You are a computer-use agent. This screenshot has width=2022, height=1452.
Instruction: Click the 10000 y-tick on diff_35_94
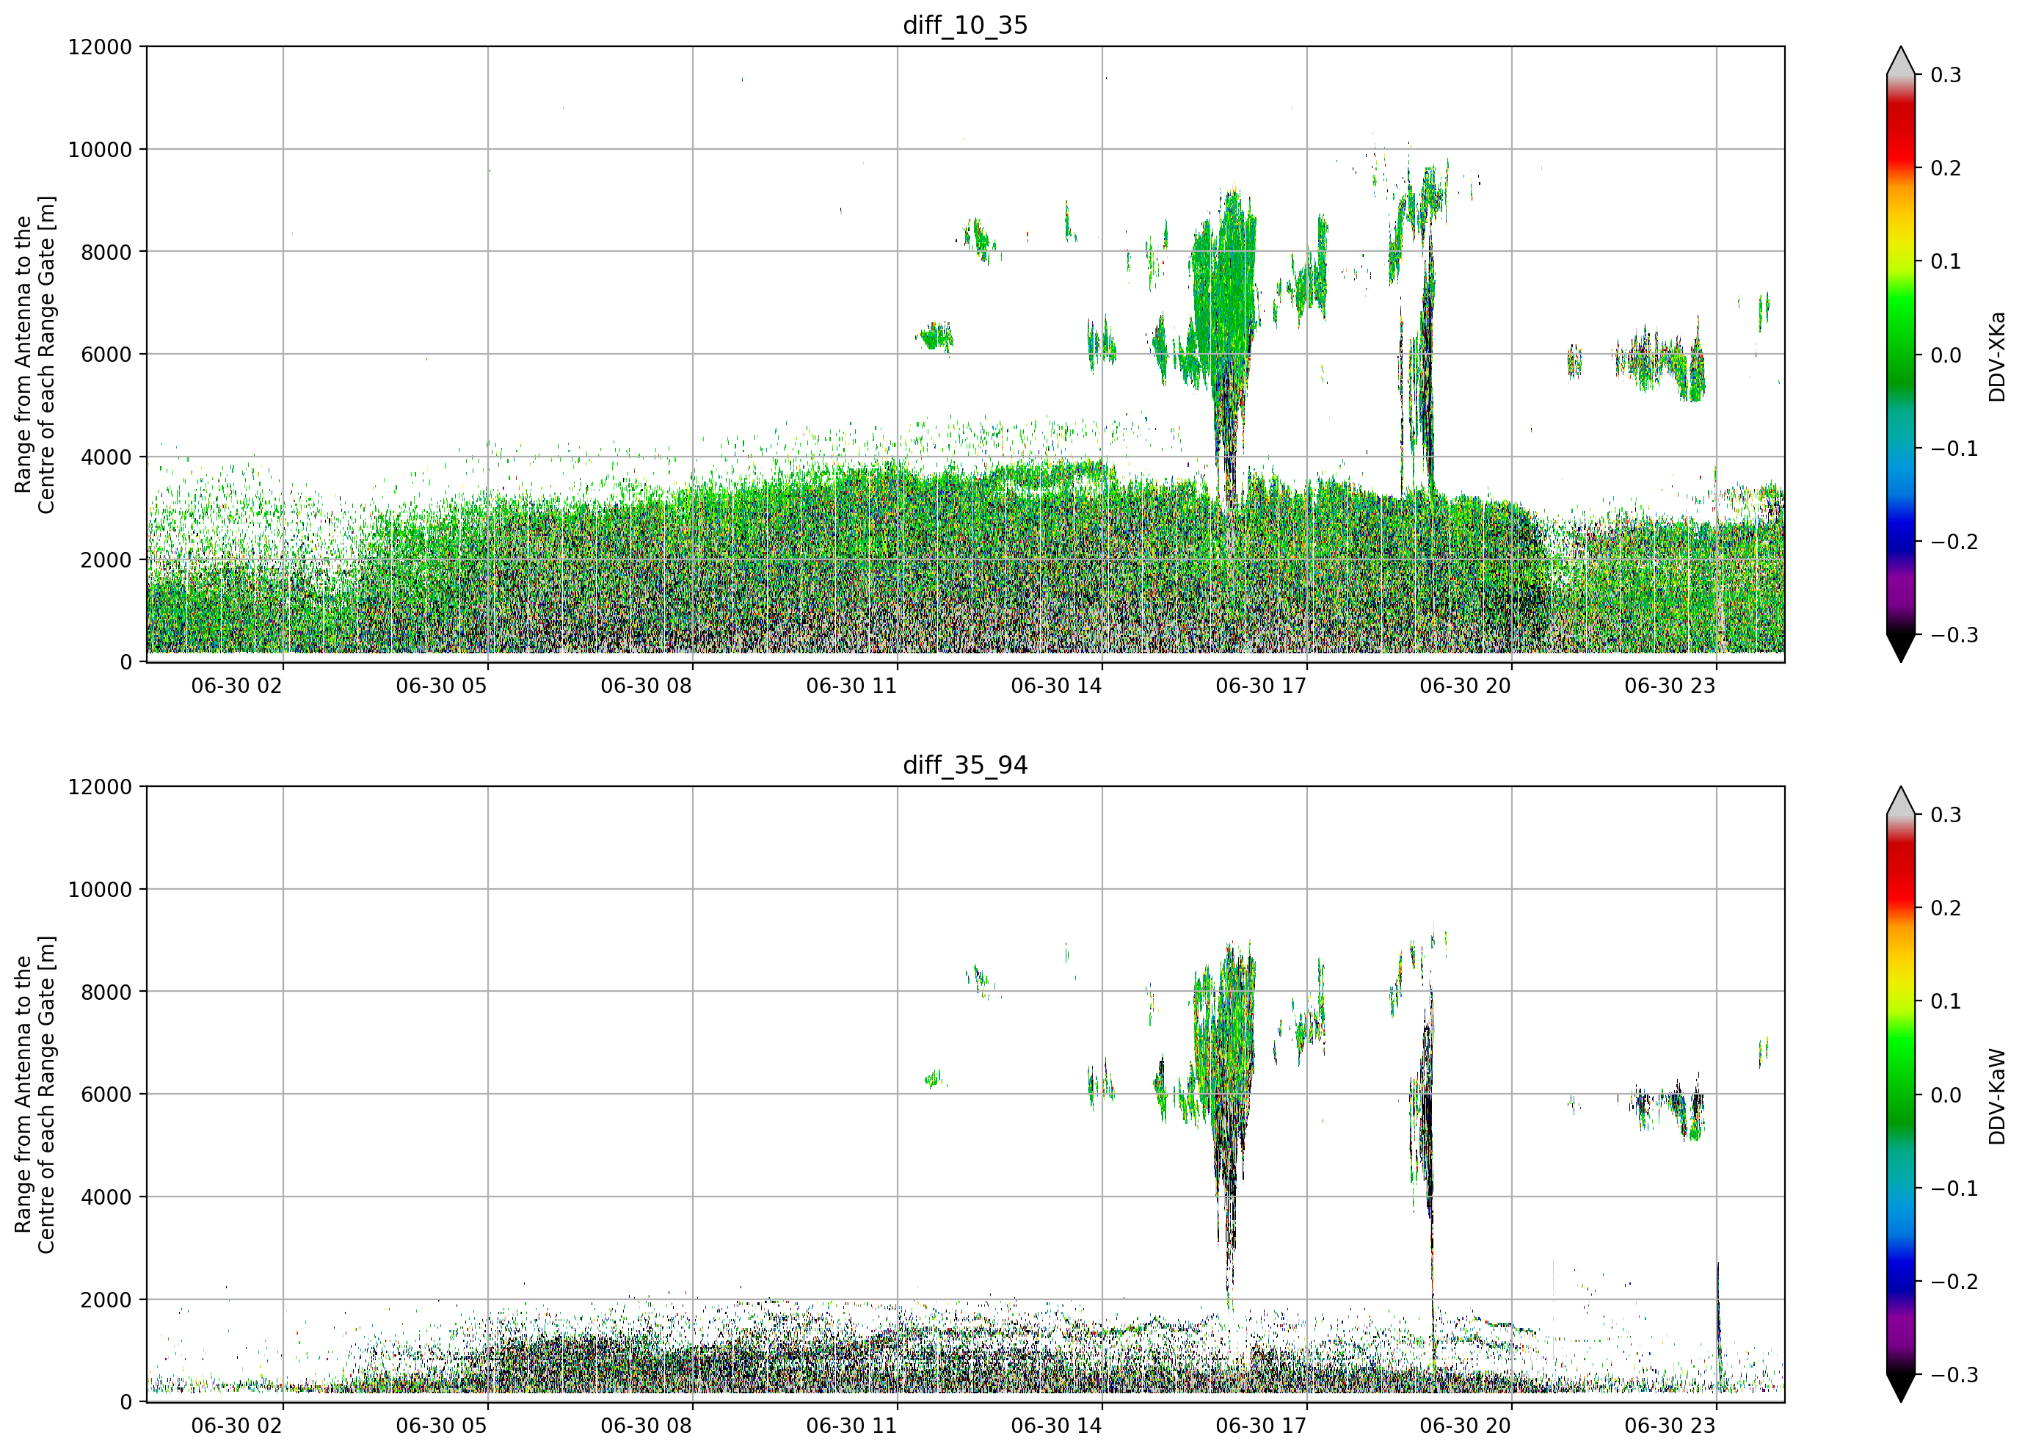pyautogui.click(x=100, y=889)
